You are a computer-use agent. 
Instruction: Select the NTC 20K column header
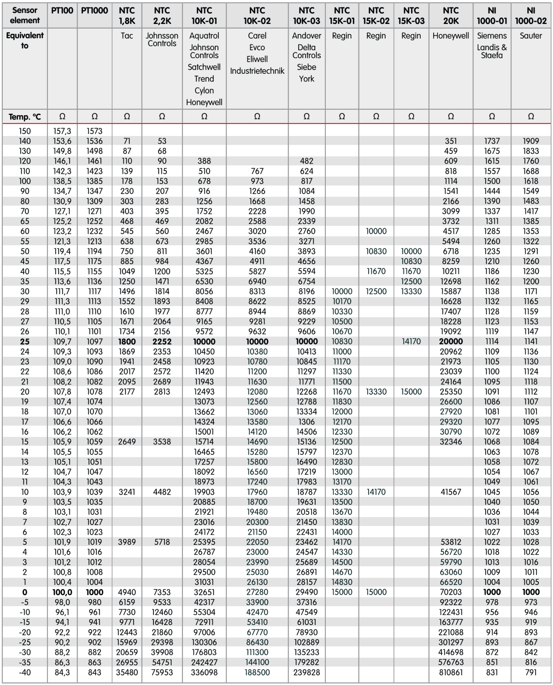click(451, 16)
